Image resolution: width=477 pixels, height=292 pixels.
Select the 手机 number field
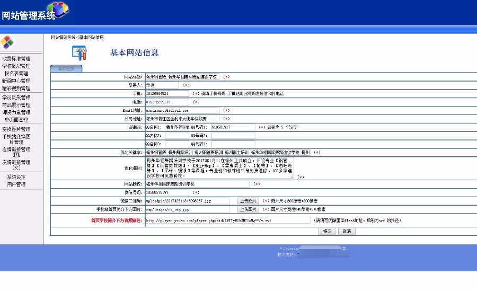167,93
